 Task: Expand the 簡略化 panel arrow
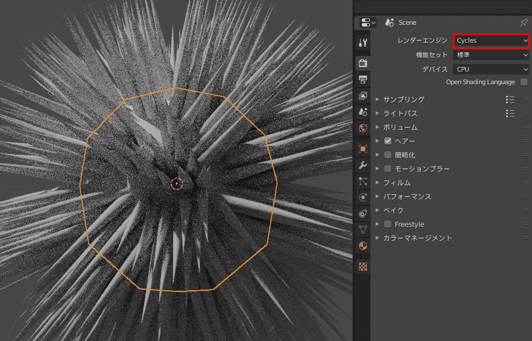click(377, 155)
